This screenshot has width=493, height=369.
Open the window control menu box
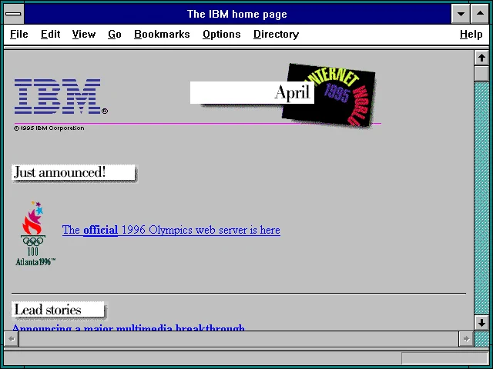tap(13, 14)
